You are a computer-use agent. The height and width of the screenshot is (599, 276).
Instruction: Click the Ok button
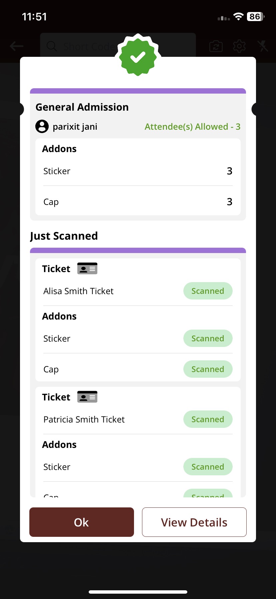82,522
